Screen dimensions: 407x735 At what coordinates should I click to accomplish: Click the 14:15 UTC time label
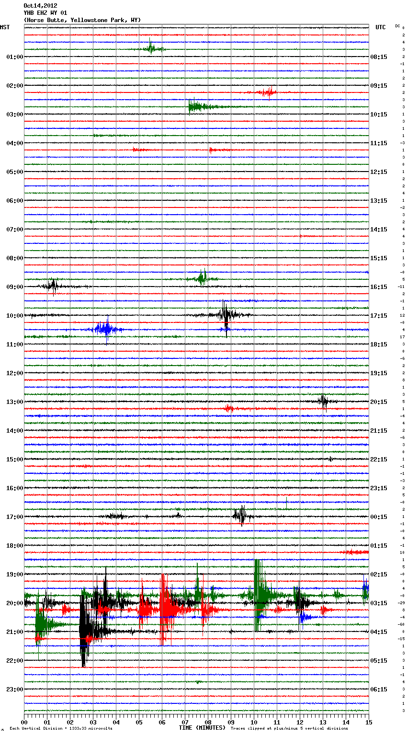point(379,230)
